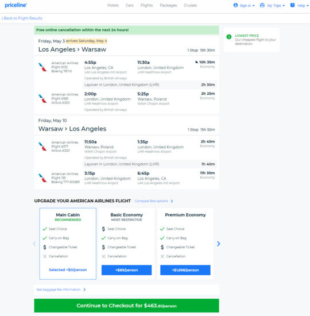Image resolution: width=310 pixels, height=316 pixels.
Task: Click the Lowest Price green dollar badge
Action: pos(229,37)
